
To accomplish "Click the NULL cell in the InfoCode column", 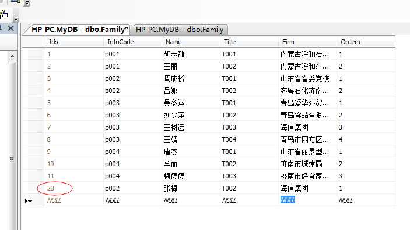I will coord(132,200).
